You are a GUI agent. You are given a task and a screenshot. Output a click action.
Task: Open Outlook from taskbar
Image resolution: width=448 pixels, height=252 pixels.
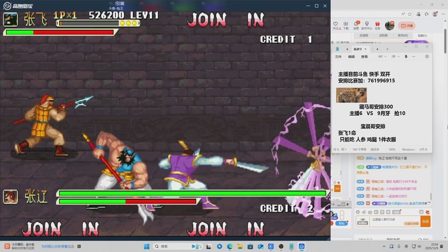click(260, 246)
